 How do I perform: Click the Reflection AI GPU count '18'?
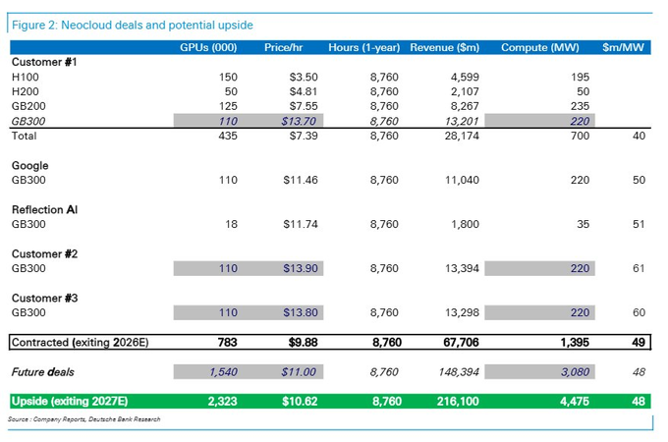click(x=231, y=224)
